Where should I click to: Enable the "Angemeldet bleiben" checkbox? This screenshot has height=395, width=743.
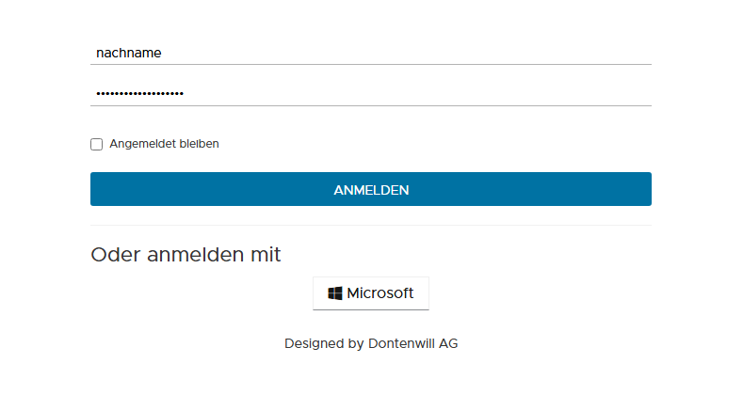[97, 144]
